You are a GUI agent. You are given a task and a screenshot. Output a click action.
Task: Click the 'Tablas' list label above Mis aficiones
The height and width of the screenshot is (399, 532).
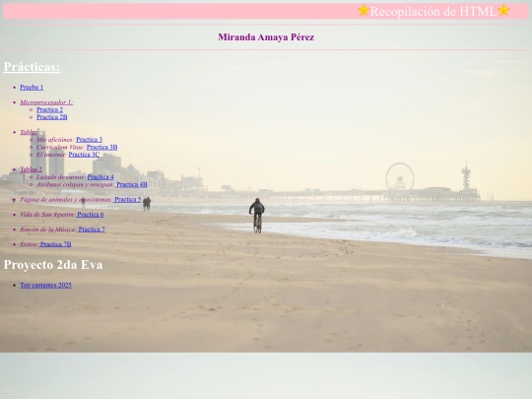(x=29, y=132)
